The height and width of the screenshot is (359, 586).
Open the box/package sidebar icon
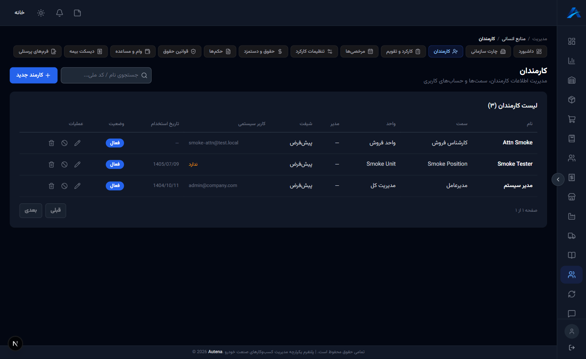coord(571,100)
